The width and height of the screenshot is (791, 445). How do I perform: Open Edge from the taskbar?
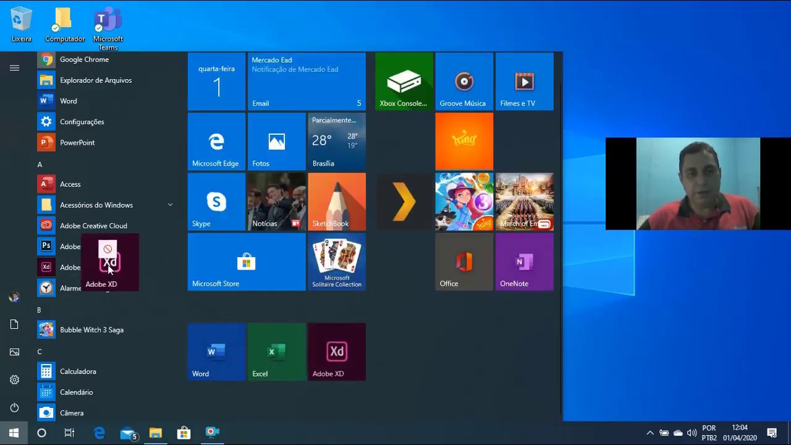[x=99, y=433]
